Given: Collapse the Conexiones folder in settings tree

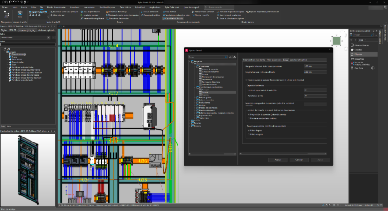Looking at the screenshot, I should point(195,66).
